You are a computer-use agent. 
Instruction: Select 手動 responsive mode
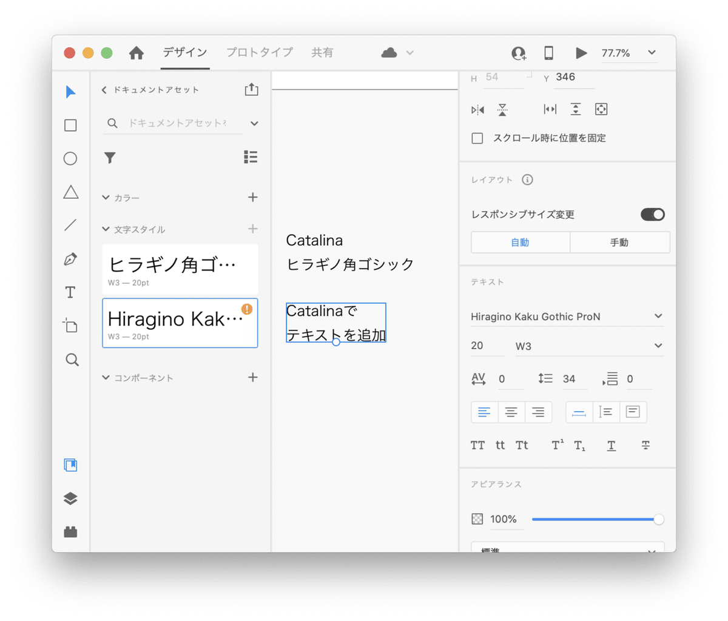(620, 243)
